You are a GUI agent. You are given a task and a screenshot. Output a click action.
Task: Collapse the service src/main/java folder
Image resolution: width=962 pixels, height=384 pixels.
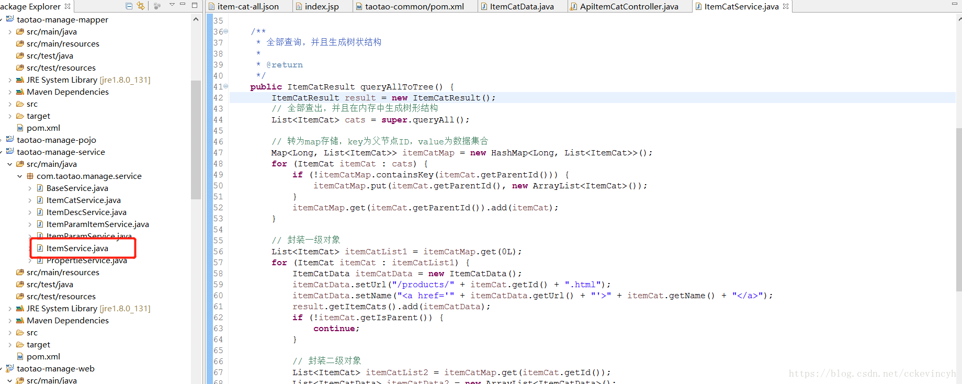[9, 164]
